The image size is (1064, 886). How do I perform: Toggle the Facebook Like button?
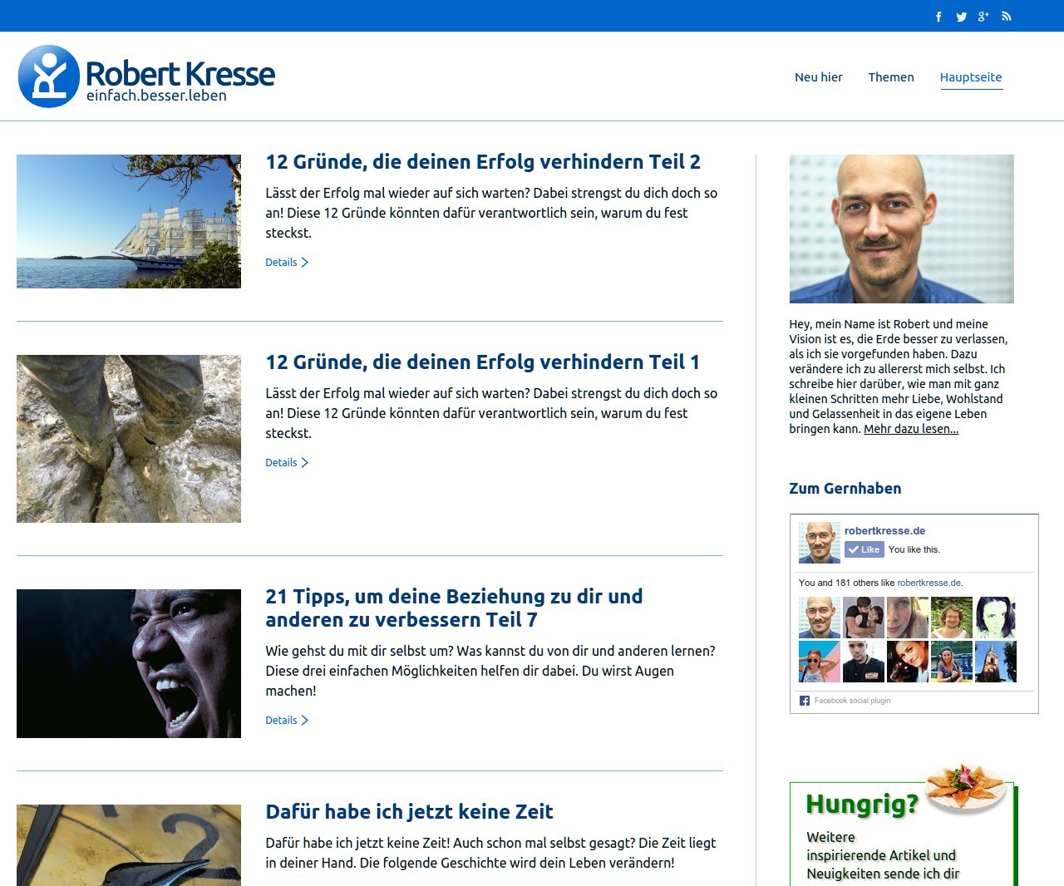[x=864, y=549]
